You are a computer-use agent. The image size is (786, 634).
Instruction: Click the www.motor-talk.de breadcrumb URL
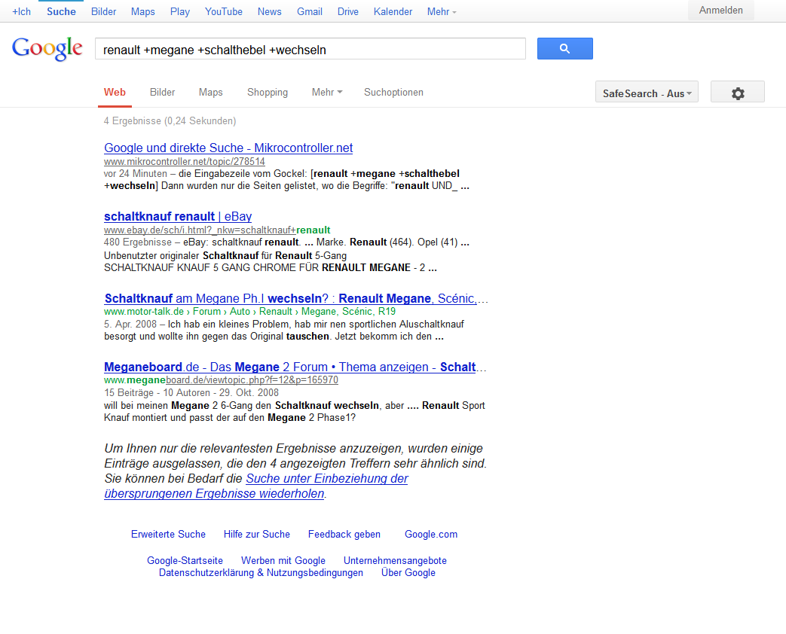click(x=249, y=312)
